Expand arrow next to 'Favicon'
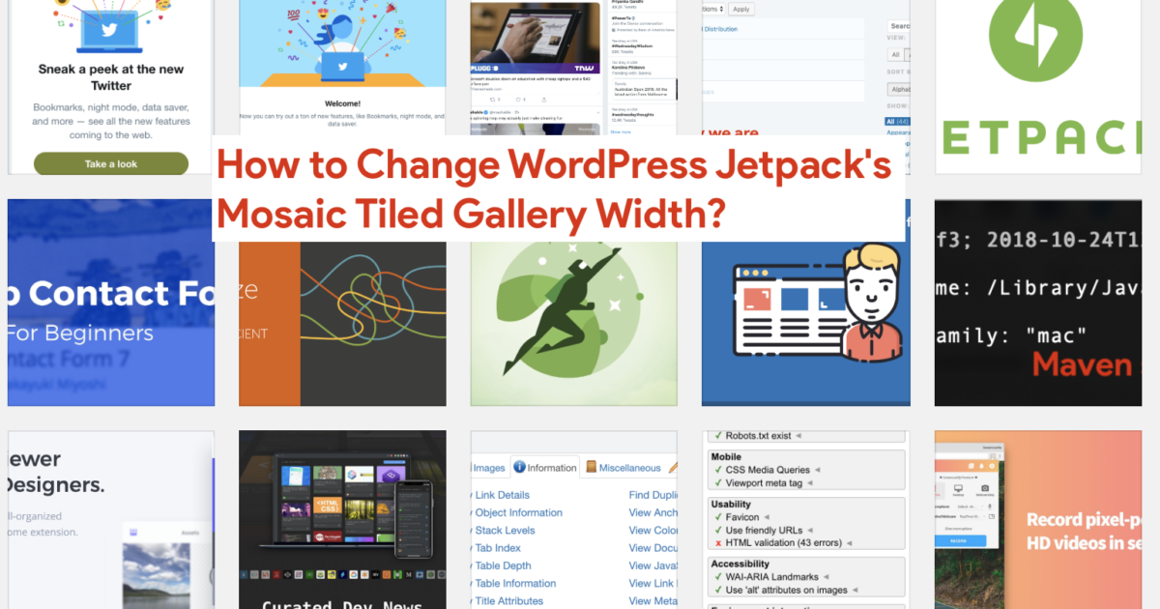The width and height of the screenshot is (1160, 609). pos(765,517)
